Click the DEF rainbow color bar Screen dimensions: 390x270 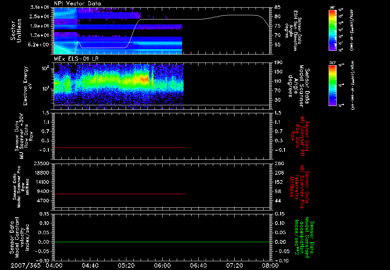coord(332,85)
